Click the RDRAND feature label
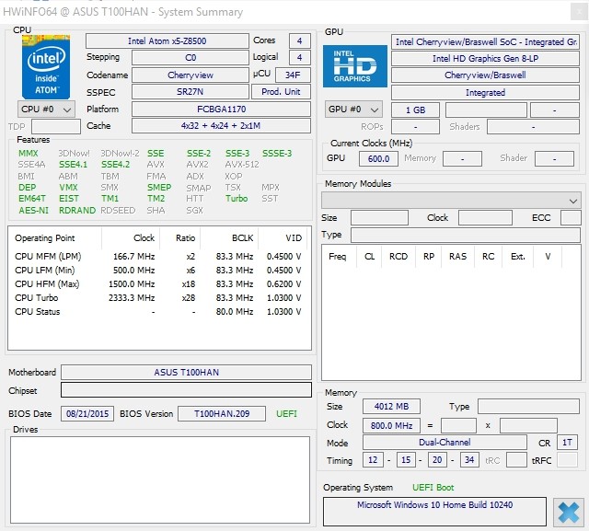 coord(77,211)
